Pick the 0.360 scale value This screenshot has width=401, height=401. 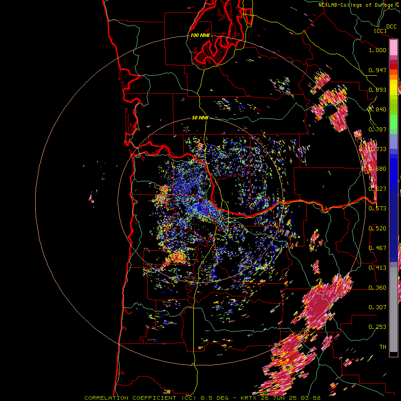click(377, 288)
